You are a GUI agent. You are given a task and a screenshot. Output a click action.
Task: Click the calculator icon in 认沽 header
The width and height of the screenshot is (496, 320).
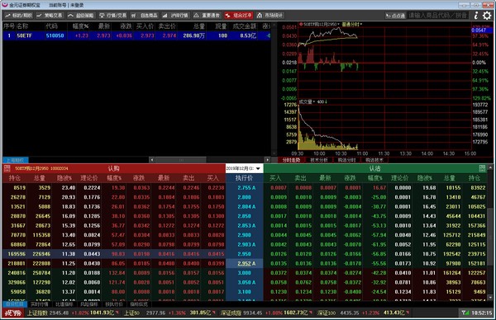482,168
